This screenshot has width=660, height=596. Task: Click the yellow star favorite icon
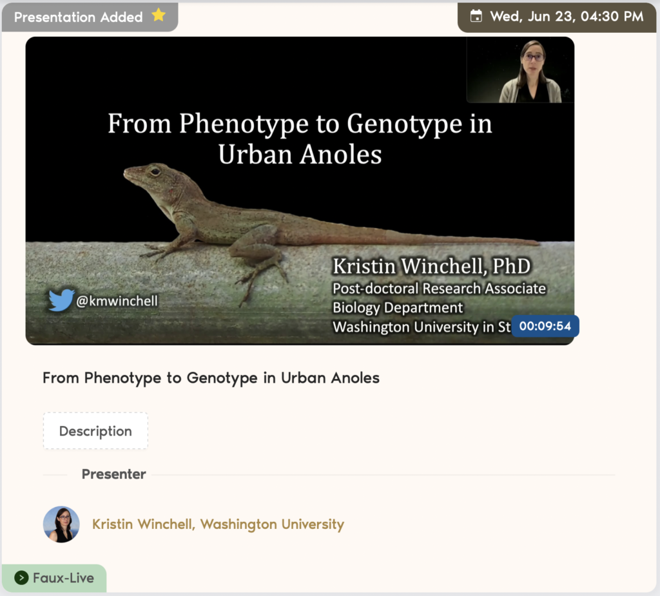coord(159,16)
